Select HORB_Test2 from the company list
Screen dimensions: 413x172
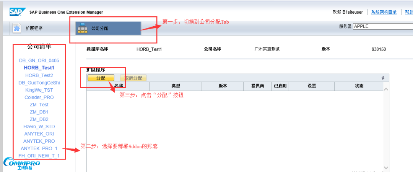[39, 75]
